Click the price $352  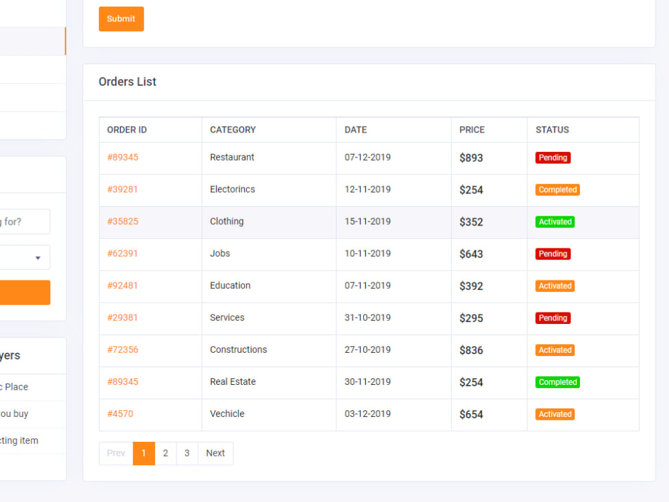pyautogui.click(x=471, y=222)
